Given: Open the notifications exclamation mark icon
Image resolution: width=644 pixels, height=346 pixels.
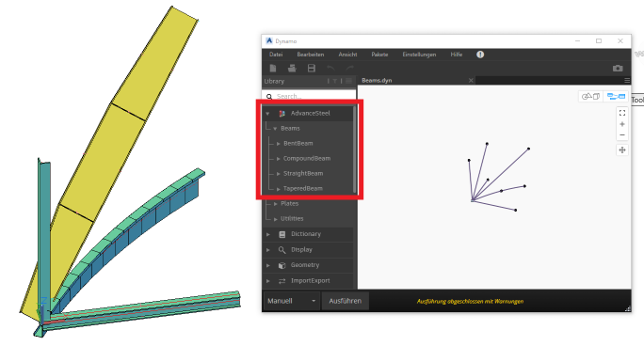Looking at the screenshot, I should click(480, 55).
